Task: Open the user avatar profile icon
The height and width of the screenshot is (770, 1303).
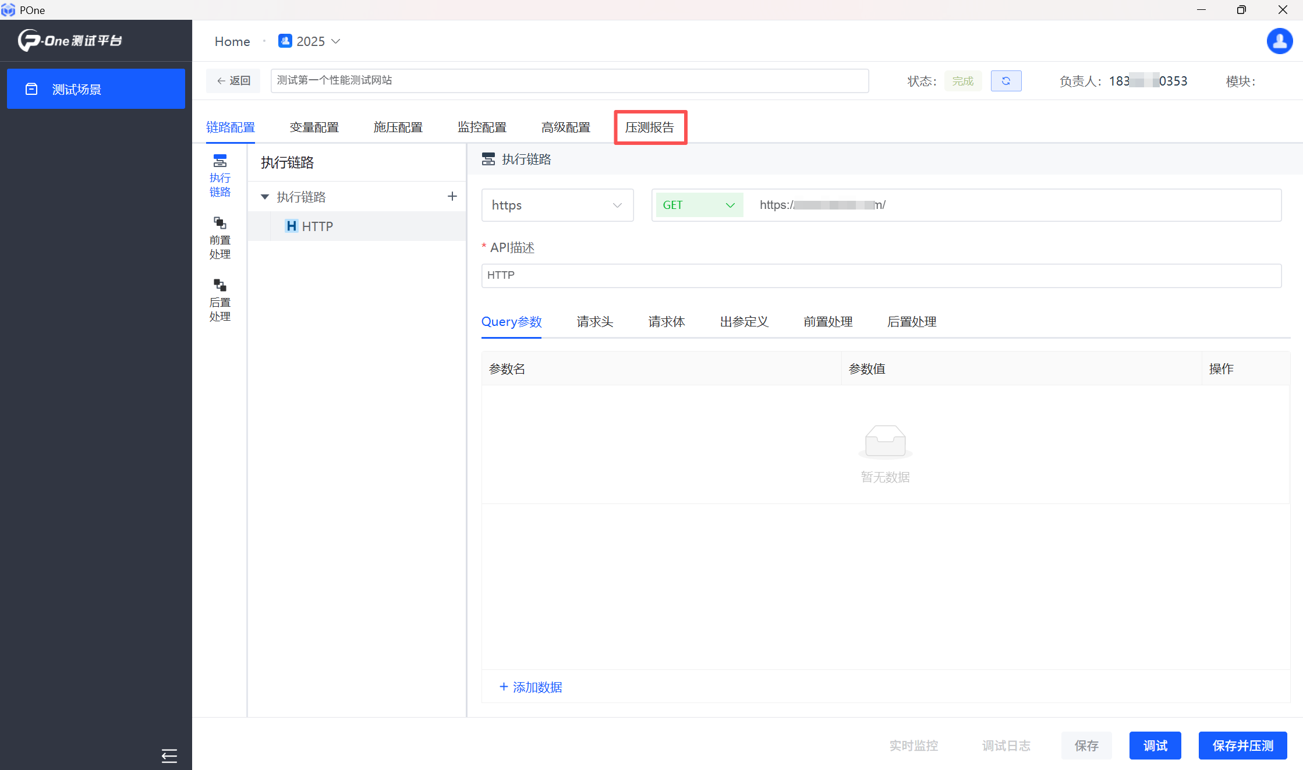Action: click(1279, 41)
